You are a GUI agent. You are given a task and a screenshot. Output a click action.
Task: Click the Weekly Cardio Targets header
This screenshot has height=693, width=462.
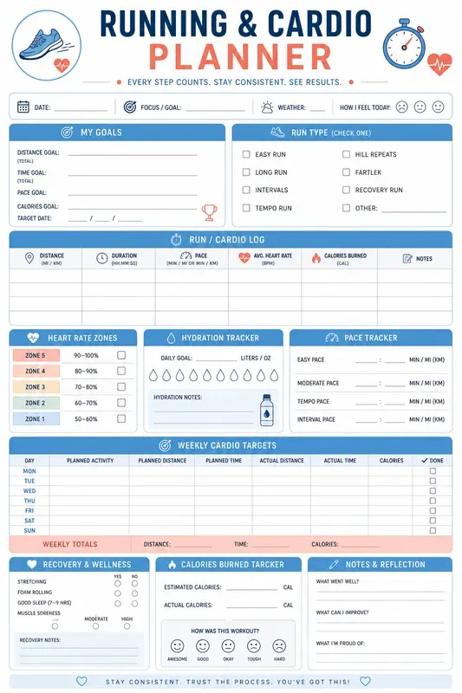231,445
